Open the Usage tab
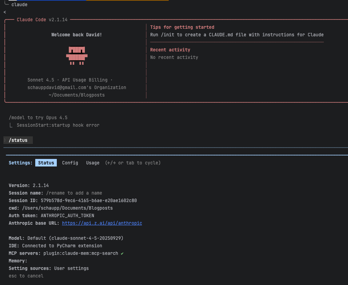The height and width of the screenshot is (285, 348). pos(93,163)
